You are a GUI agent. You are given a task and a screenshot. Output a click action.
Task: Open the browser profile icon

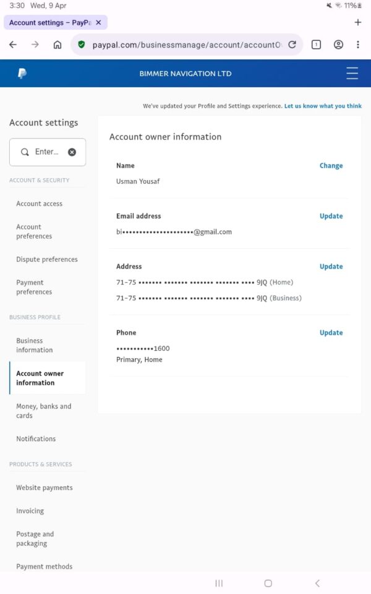click(x=338, y=45)
